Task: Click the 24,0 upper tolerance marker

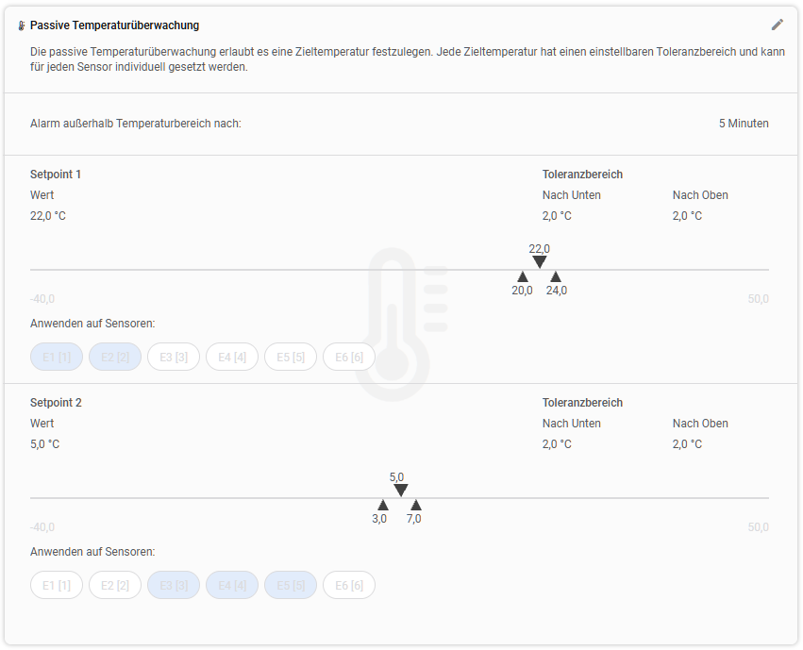Action: coord(556,277)
